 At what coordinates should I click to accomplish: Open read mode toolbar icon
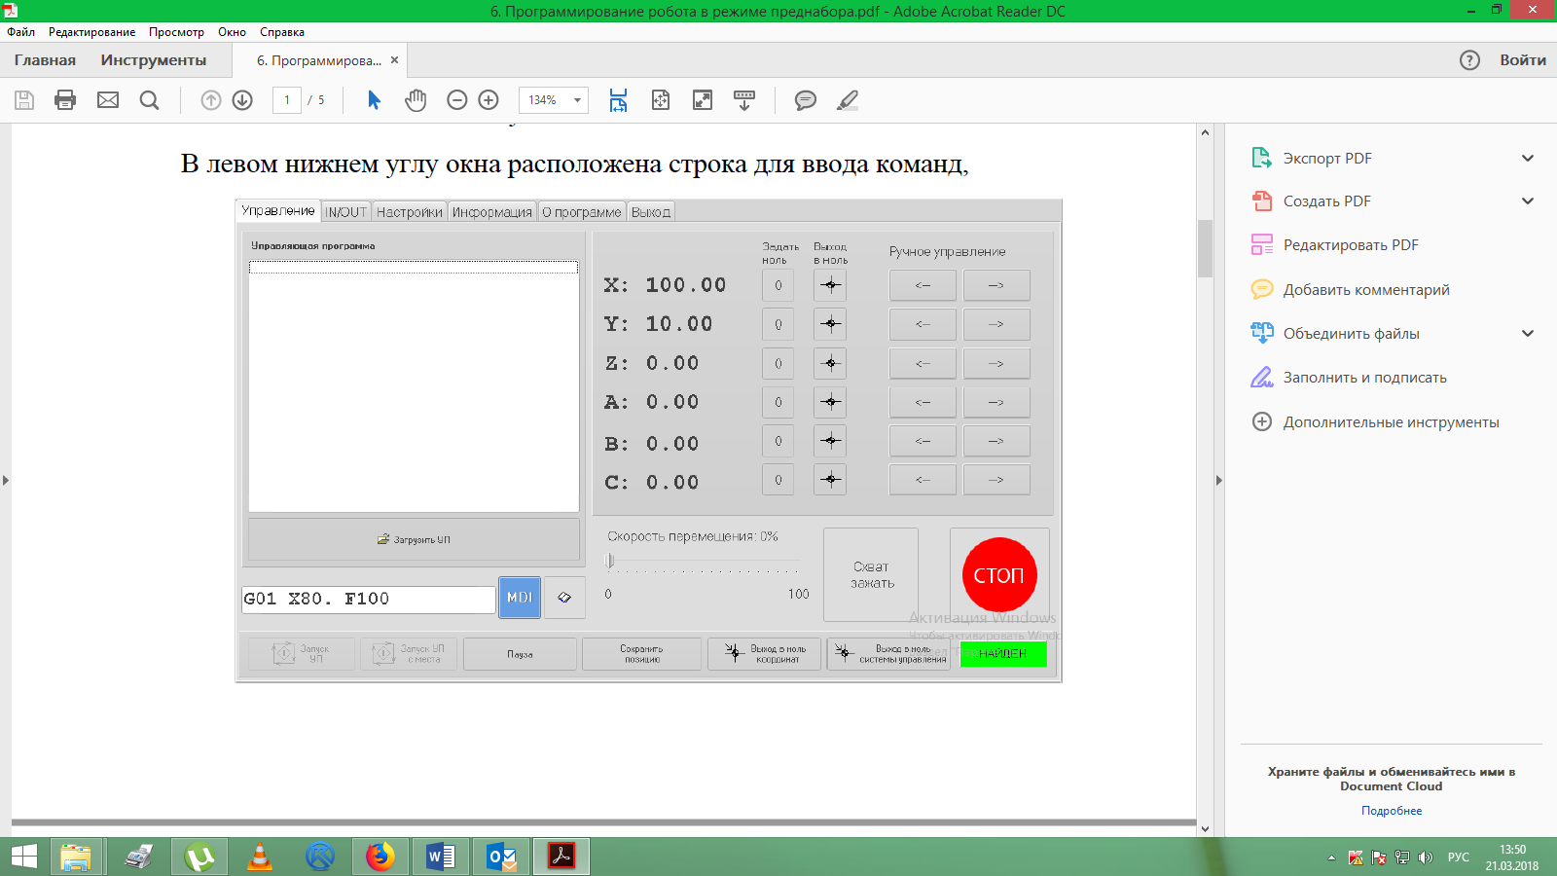[744, 100]
